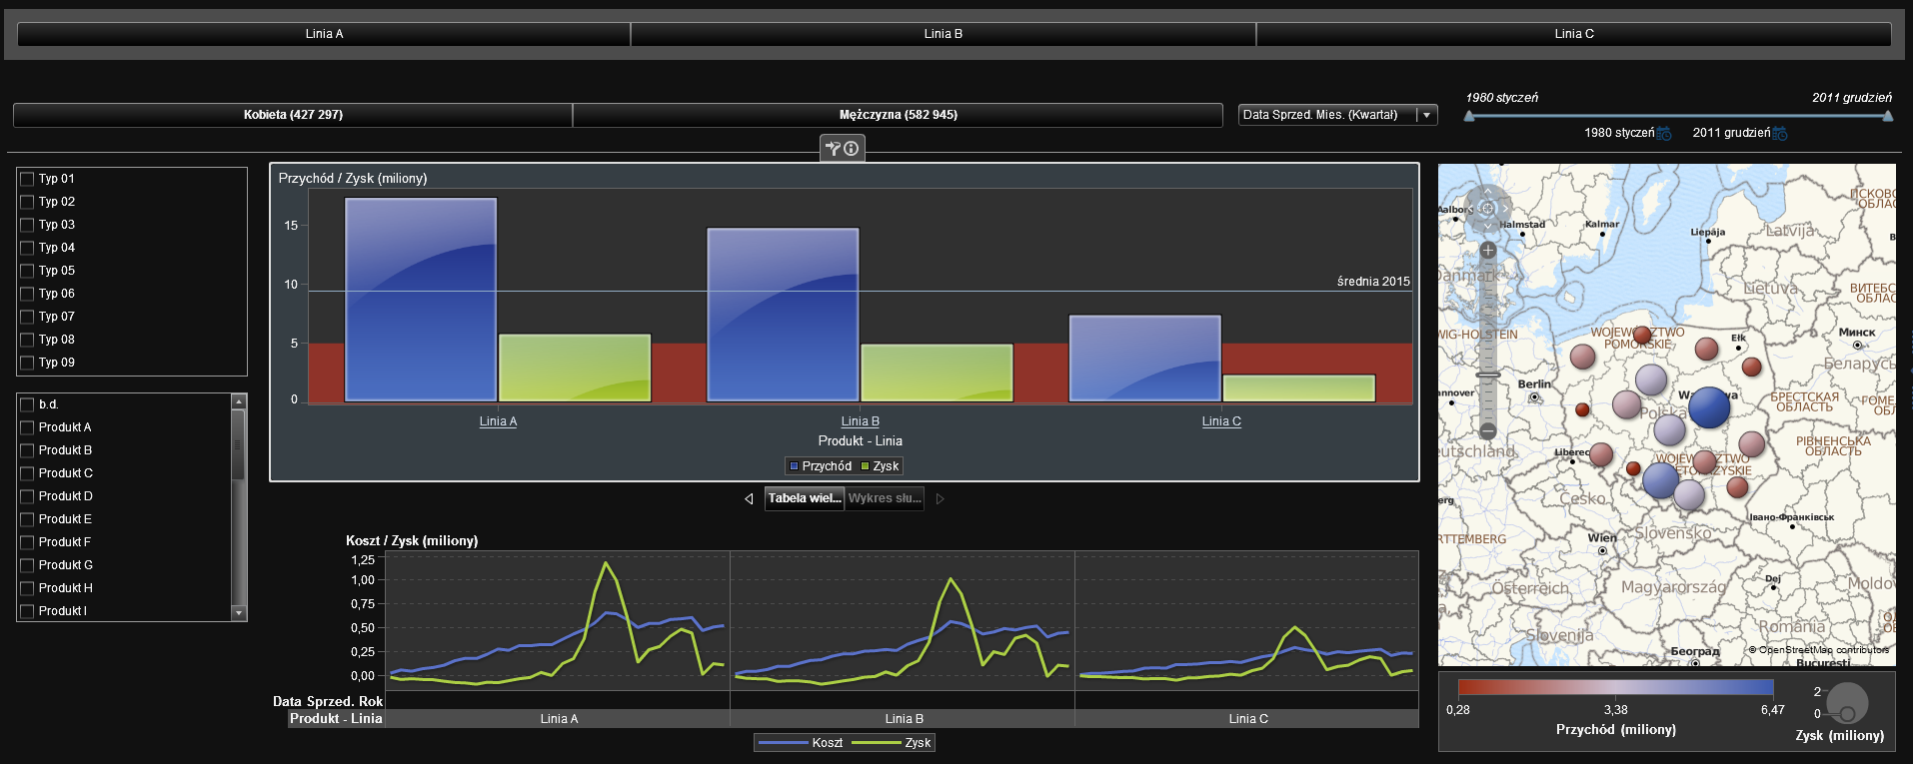Image resolution: width=1913 pixels, height=764 pixels.
Task: Toggle the Zysk legend marker in bar chart
Action: coord(865,466)
